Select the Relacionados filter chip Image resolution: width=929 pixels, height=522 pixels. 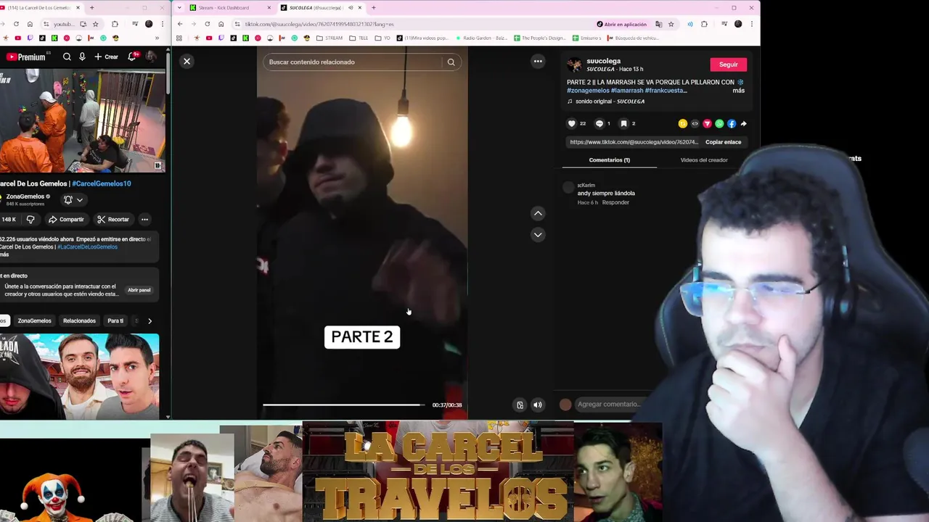point(79,320)
